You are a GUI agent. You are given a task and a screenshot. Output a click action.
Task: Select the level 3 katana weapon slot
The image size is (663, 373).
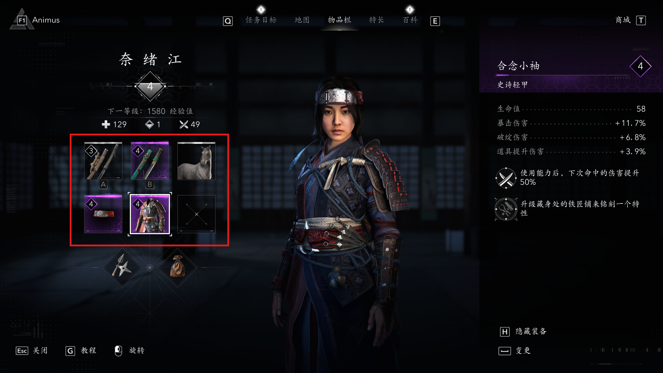[103, 161]
